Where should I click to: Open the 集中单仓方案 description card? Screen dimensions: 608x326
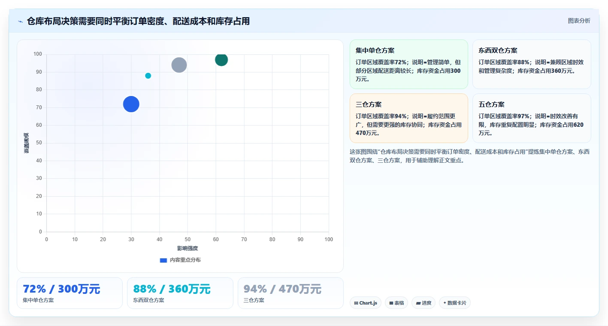pyautogui.click(x=409, y=64)
